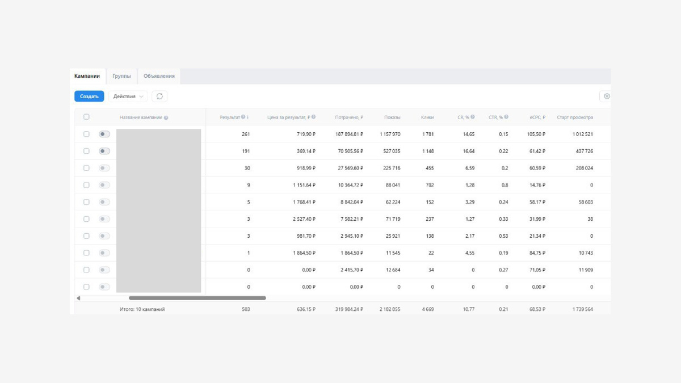Sort by Цена за результат, ₽ header
Viewport: 681px width, 383px height.
tap(289, 117)
